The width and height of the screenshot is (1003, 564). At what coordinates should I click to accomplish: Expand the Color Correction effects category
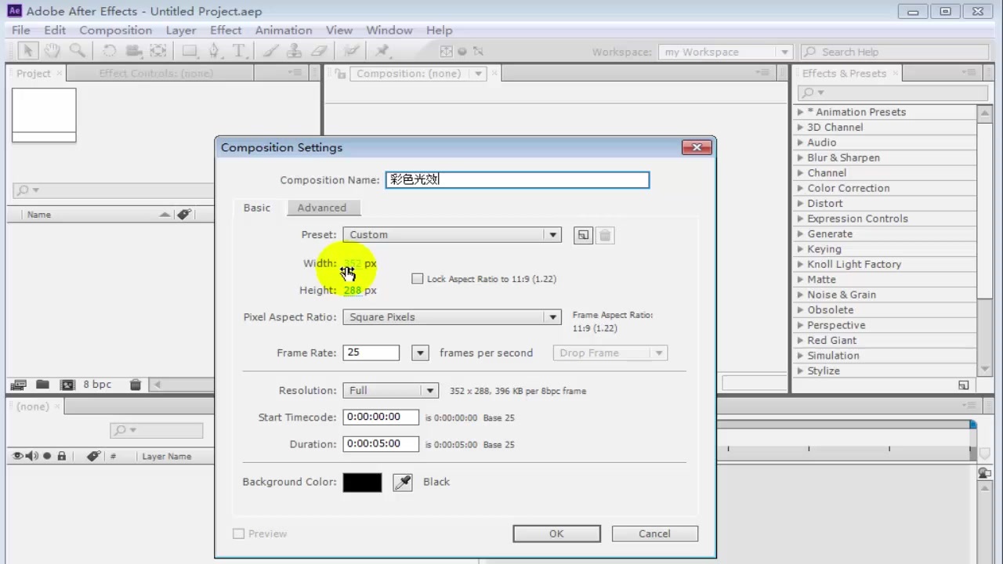pyautogui.click(x=800, y=188)
